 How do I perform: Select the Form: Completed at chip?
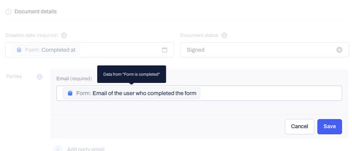[46, 50]
